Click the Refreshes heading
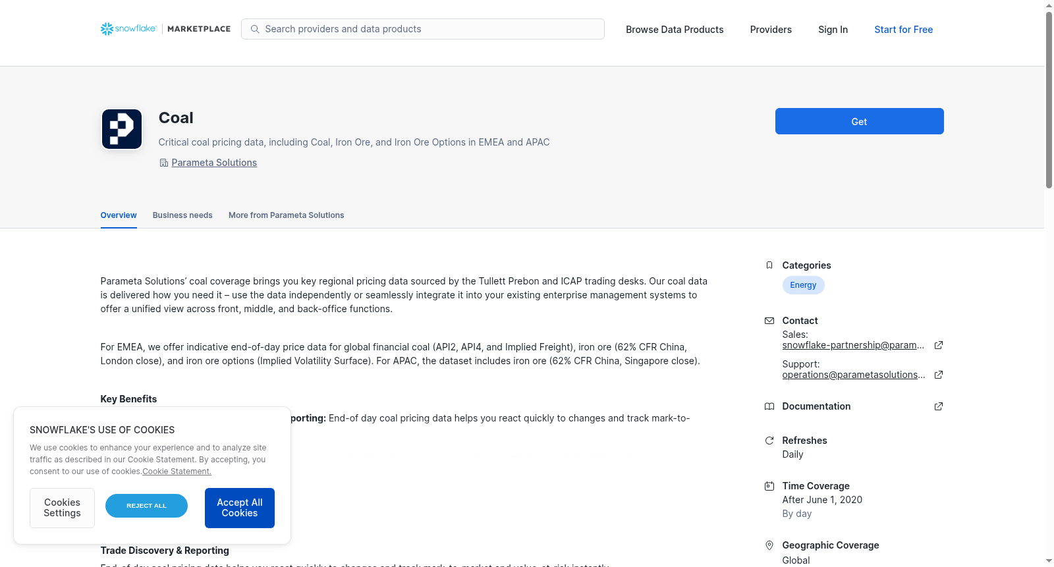This screenshot has width=1054, height=567. 804,441
